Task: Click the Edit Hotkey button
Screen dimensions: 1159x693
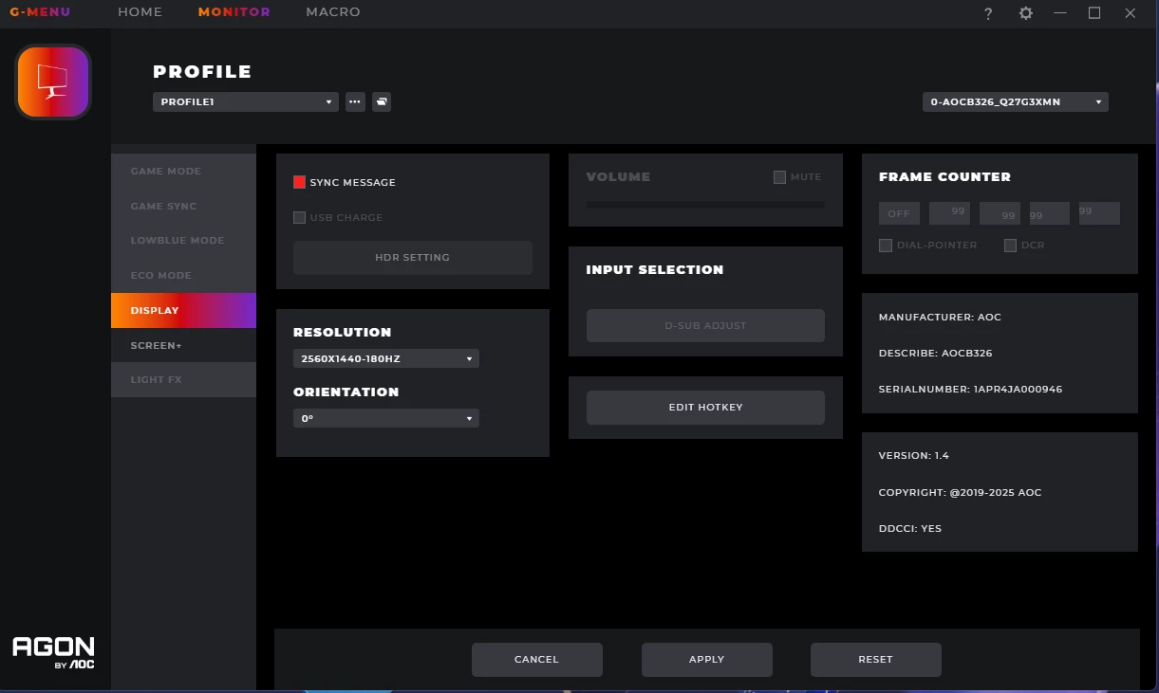Action: [705, 408]
